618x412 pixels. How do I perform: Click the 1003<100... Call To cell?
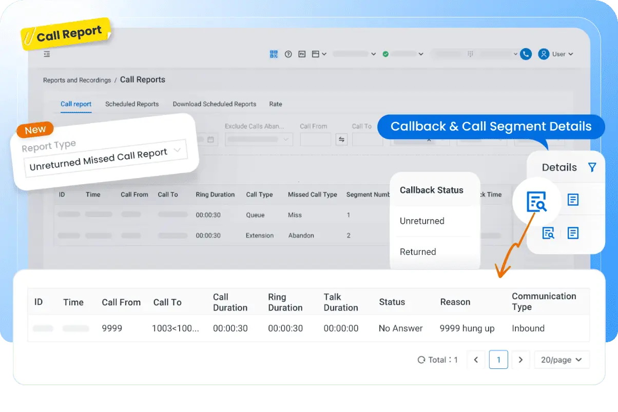[176, 328]
